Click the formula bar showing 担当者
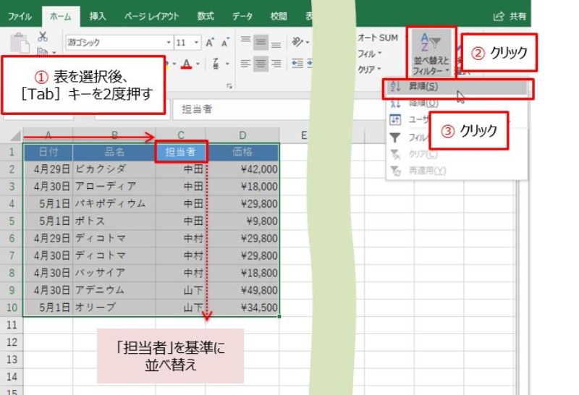 [x=239, y=109]
